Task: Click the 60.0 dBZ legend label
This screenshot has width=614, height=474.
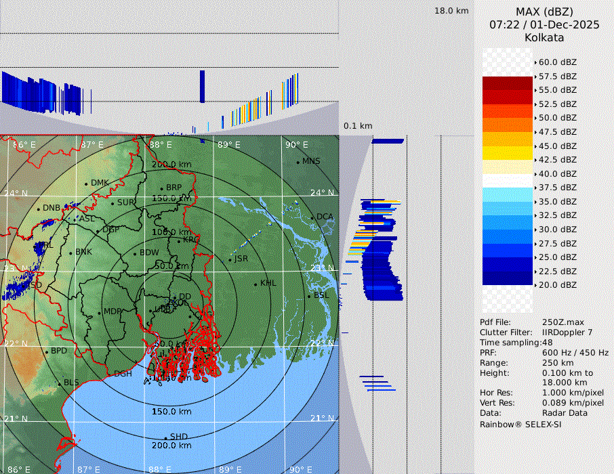Action: [557, 62]
